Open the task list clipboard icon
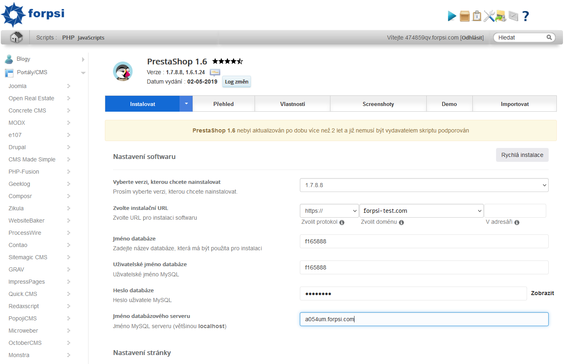Image resolution: width=565 pixels, height=364 pixels. coord(477,16)
